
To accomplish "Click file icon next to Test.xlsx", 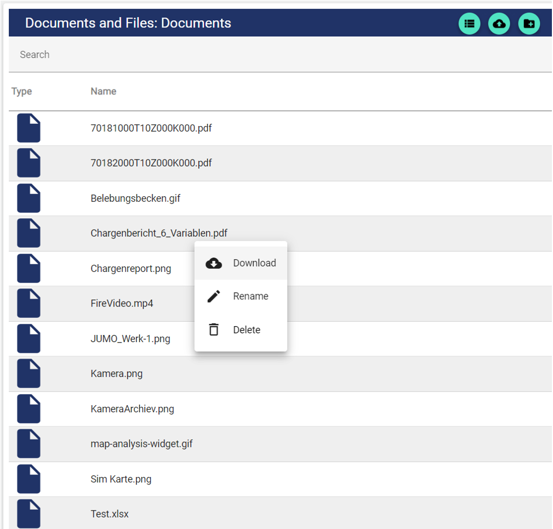I will click(28, 514).
